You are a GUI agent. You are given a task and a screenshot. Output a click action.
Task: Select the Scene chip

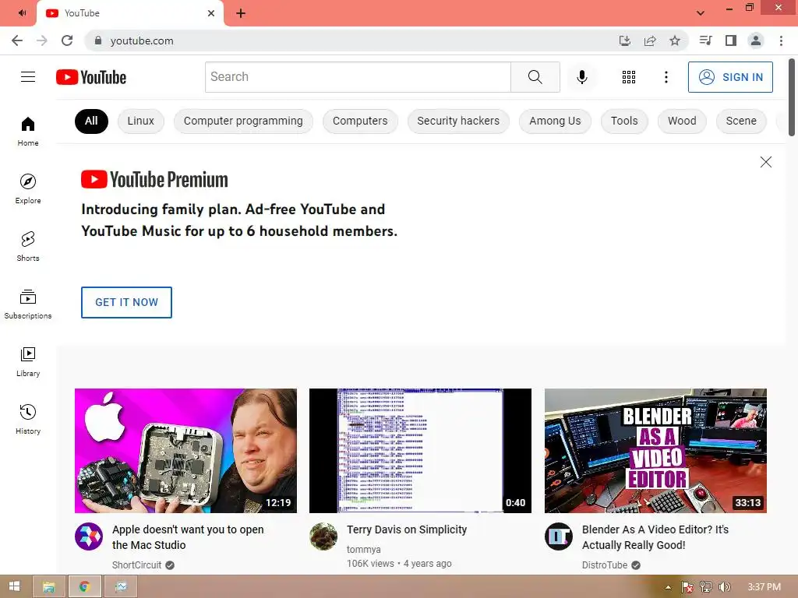click(x=742, y=121)
